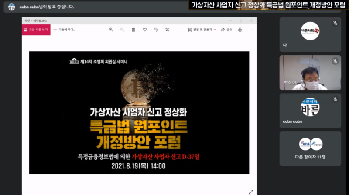Add photo to favorites heart icon
The height and width of the screenshot is (195, 349).
[x=145, y=30]
